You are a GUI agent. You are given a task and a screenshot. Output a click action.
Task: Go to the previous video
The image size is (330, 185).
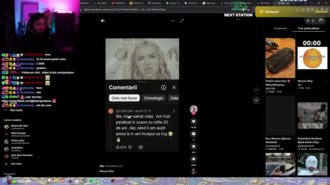click(x=256, y=90)
